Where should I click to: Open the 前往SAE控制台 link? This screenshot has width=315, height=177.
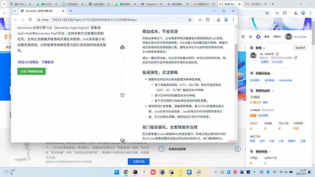[28, 62]
